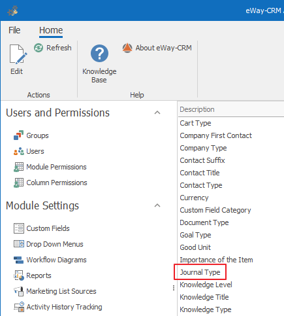Click the Column Permissions grid icon
This screenshot has width=284, height=316.
(18, 183)
